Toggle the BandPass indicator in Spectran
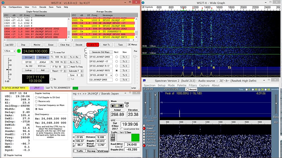The height and width of the screenshot is (158, 282). click(x=144, y=134)
